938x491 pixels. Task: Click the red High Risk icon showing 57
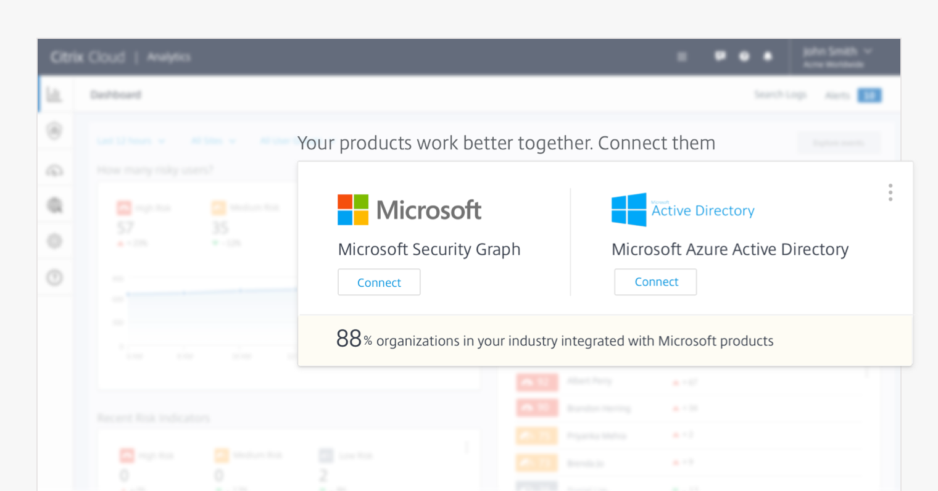124,208
